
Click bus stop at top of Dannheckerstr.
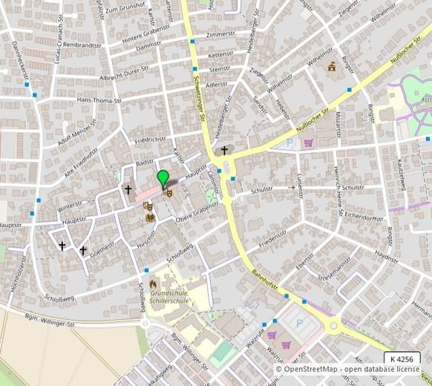[27, 85]
